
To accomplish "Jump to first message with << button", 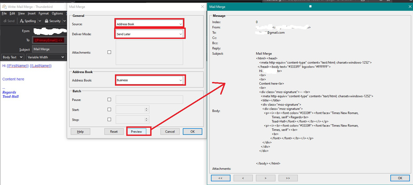I will coord(221,178).
